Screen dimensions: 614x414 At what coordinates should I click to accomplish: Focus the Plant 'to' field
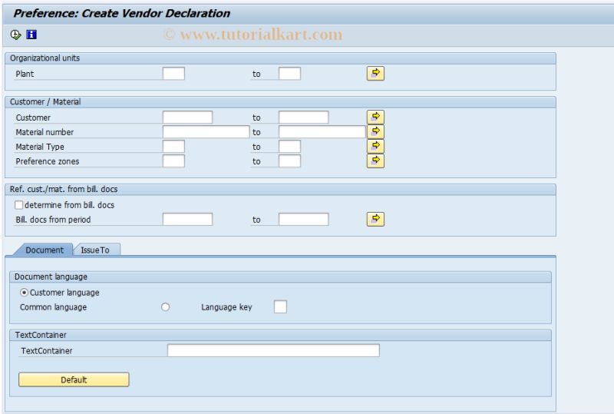290,73
